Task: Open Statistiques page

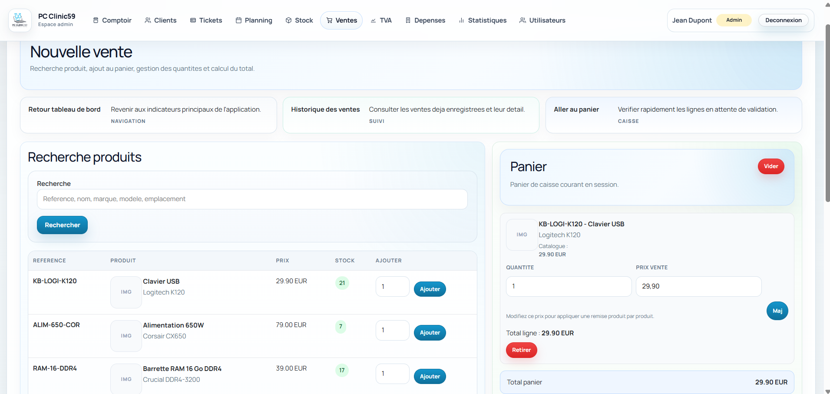Action: tap(483, 20)
